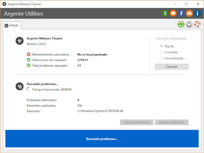204x153 pixels.
Task: Open the orange chat bubble icon
Action: (173, 13)
